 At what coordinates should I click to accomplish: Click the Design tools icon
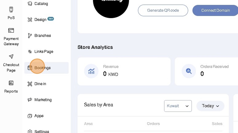click(x=30, y=20)
